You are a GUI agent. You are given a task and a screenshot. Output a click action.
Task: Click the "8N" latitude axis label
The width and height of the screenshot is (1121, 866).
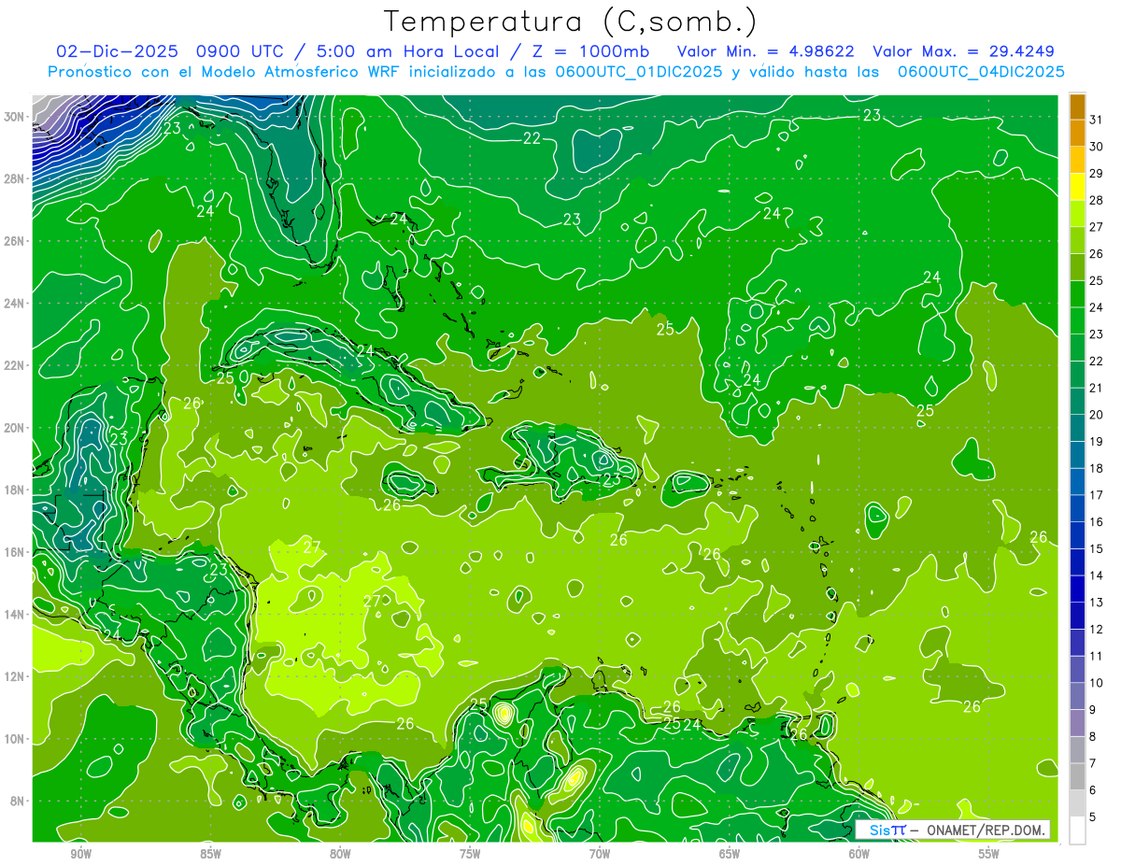[x=18, y=802]
